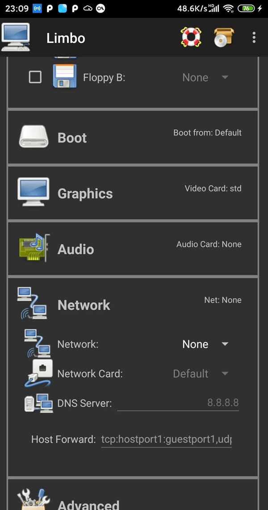The image size is (268, 510).
Task: Open the lifebuoy help icon
Action: coord(191,37)
